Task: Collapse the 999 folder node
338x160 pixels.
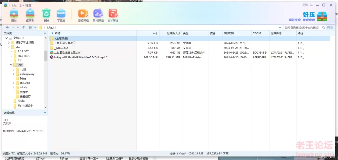Action: click(x=11, y=65)
